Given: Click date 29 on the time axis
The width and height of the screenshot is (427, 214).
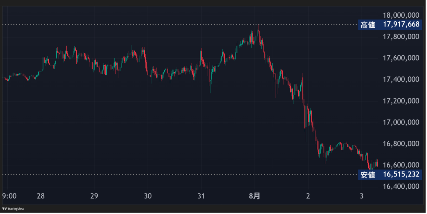Looking at the screenshot, I should coord(94,196).
